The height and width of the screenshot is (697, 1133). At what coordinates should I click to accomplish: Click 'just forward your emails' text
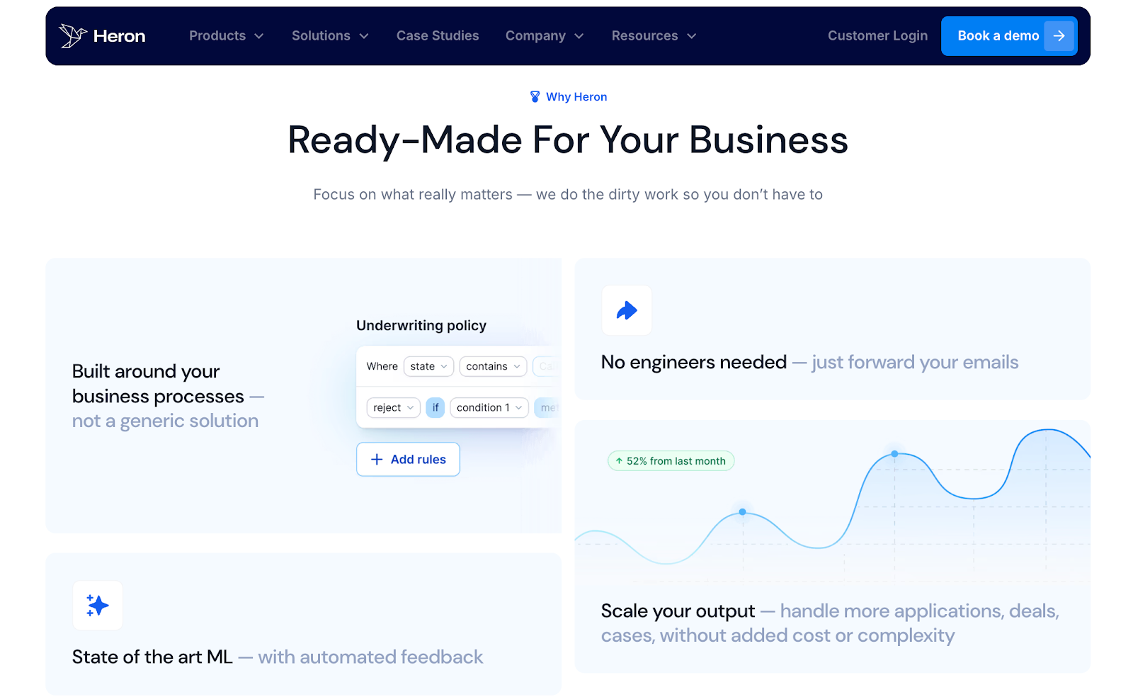pos(915,362)
